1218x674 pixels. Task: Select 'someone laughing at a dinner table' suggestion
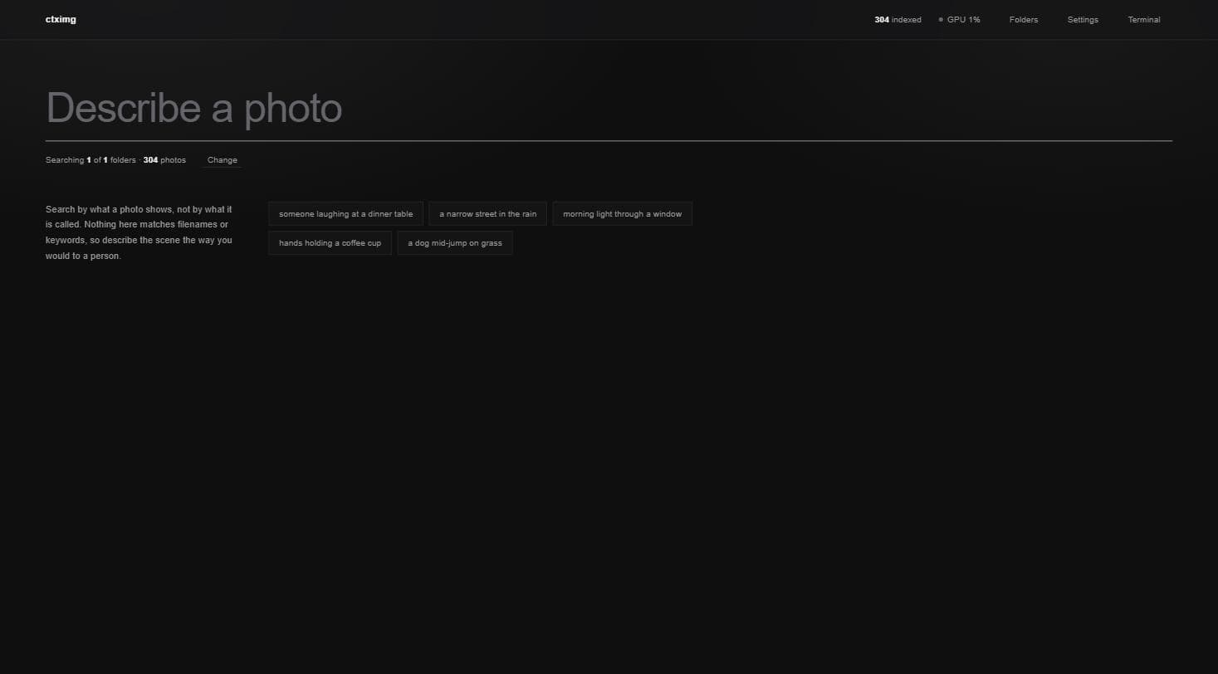(x=345, y=213)
